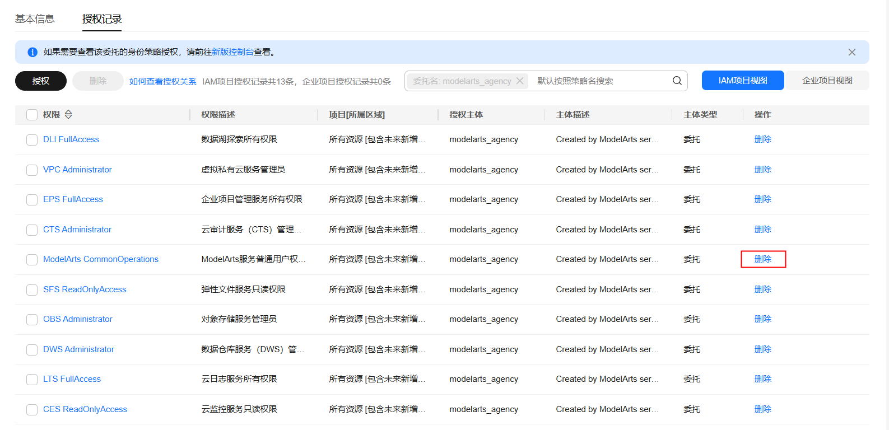The height and width of the screenshot is (430, 889).
Task: Check the VPC Administrator row checkbox
Action: (x=32, y=170)
